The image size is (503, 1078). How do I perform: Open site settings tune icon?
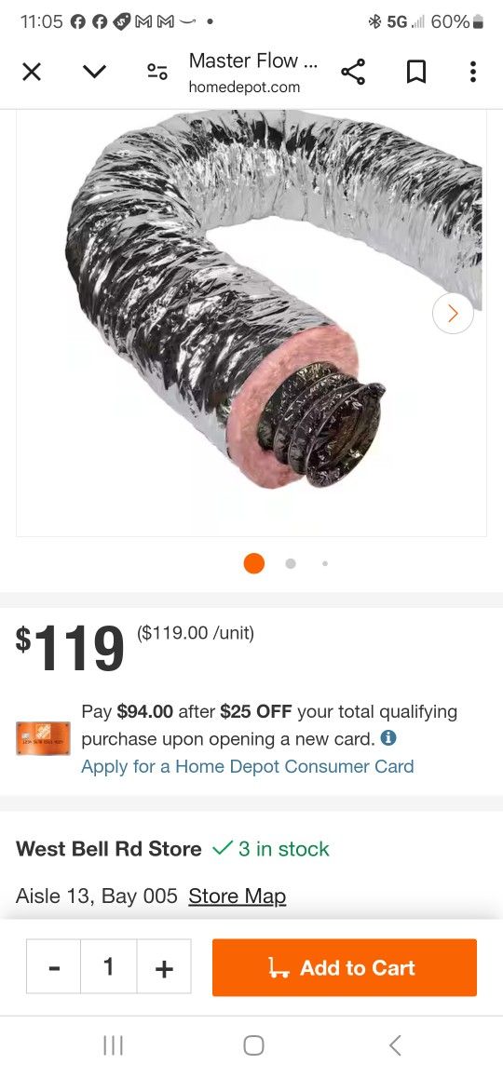click(x=156, y=72)
